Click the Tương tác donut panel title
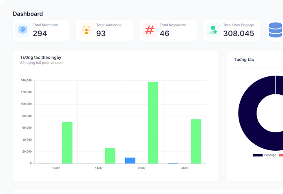 244,60
